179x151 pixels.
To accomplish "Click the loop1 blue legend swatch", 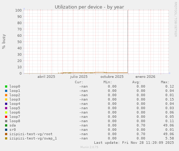I will 6,91.
